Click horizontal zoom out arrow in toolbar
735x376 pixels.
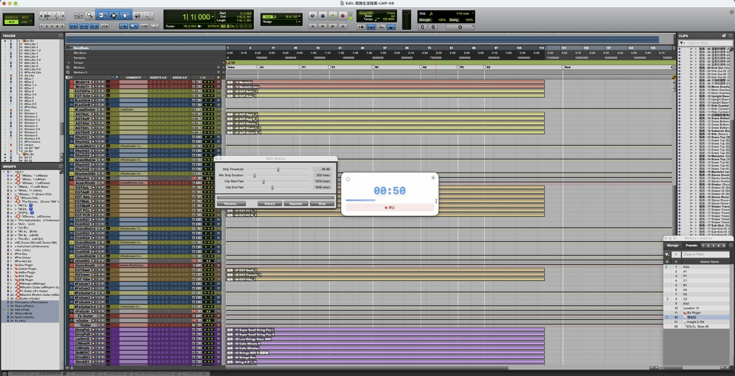pyautogui.click(x=41, y=15)
